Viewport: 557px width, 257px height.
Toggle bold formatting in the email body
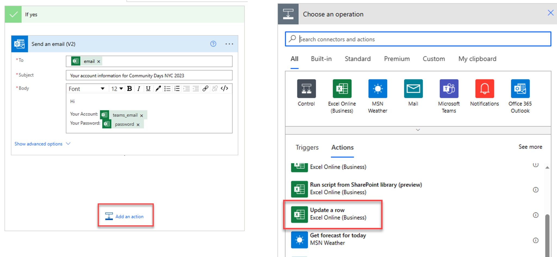(x=129, y=88)
